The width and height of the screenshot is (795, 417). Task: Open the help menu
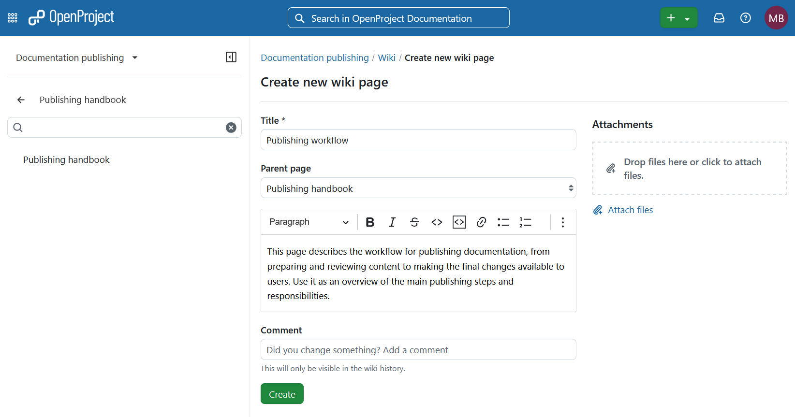tap(746, 18)
